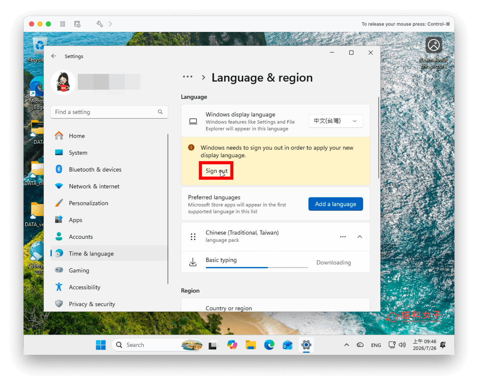Click Learn about this picture desktop icon

[x=434, y=53]
